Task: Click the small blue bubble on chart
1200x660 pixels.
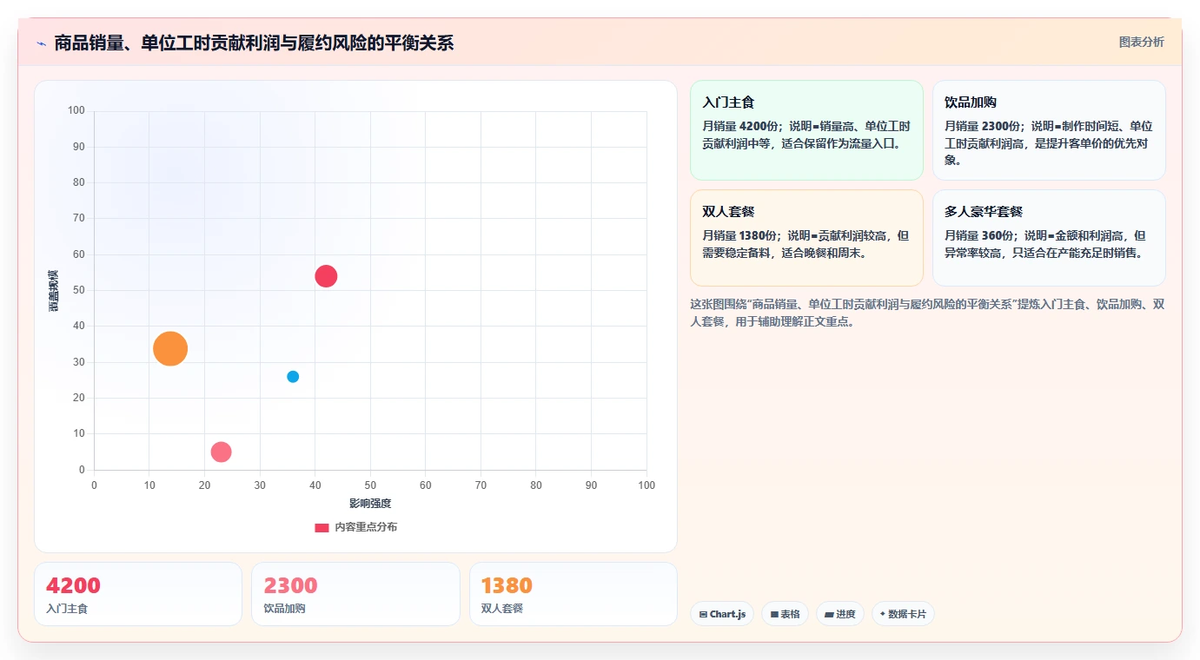Action: pyautogui.click(x=293, y=377)
